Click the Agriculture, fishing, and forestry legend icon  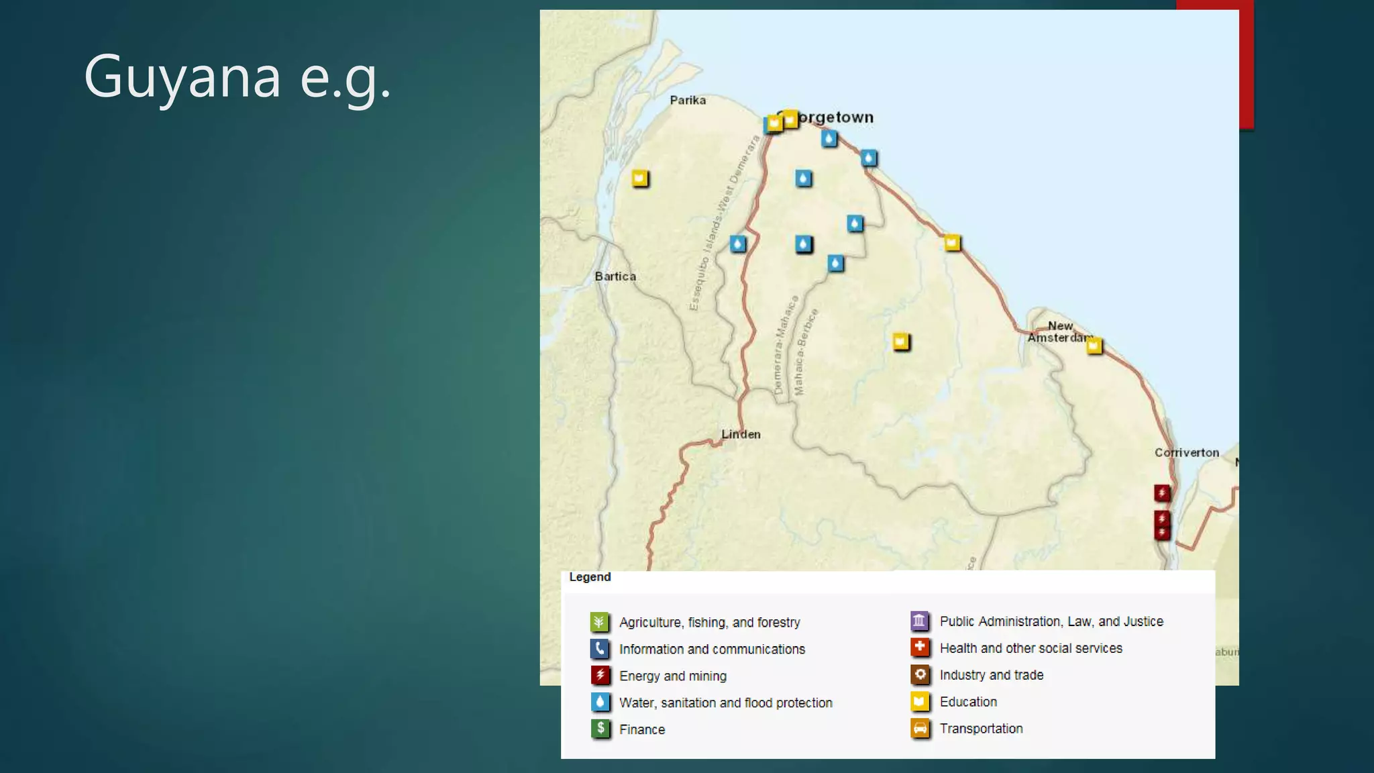click(600, 622)
